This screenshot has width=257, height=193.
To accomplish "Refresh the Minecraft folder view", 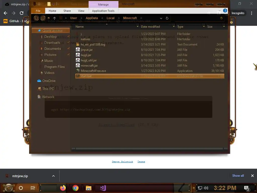I will coord(167,18).
